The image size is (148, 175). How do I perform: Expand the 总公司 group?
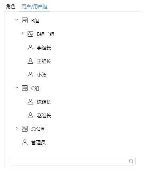tap(17, 128)
